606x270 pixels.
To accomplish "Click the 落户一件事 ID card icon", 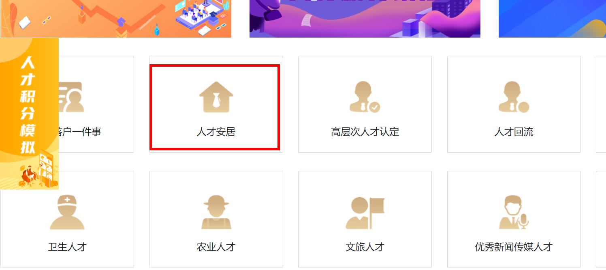I will (71, 97).
